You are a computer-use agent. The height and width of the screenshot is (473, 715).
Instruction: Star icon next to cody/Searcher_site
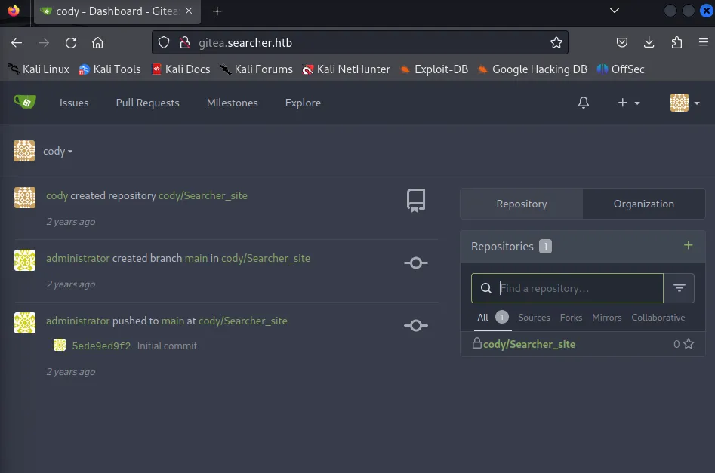click(689, 343)
